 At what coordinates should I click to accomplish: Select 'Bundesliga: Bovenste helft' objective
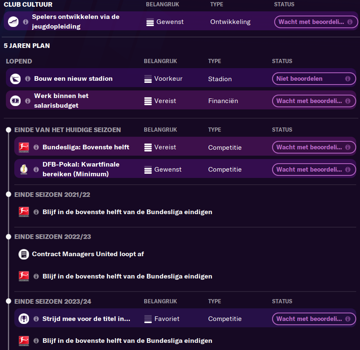[86, 147]
